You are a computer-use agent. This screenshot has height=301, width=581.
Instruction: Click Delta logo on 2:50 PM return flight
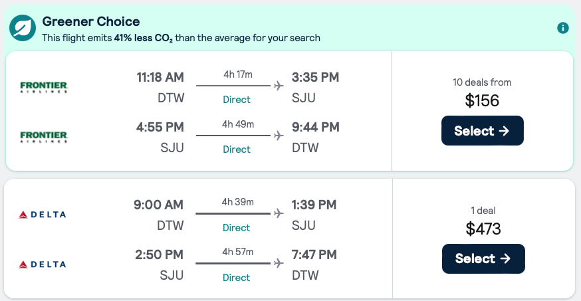coord(43,264)
